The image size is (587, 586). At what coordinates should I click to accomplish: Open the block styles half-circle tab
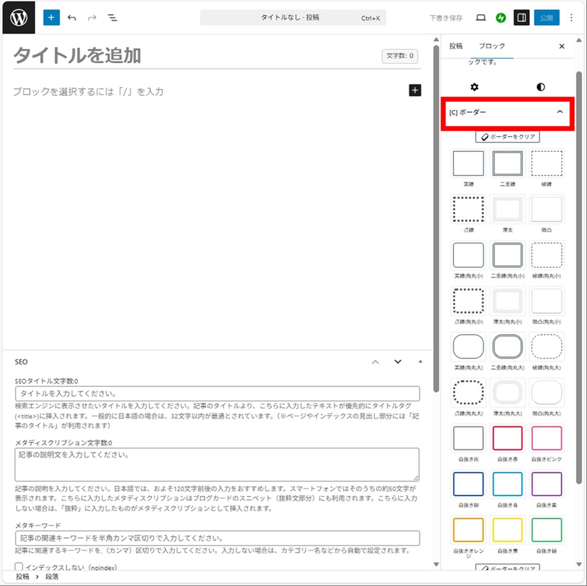click(x=541, y=87)
